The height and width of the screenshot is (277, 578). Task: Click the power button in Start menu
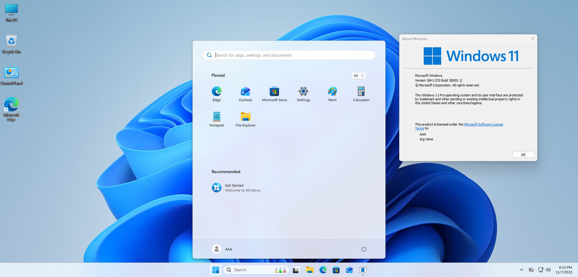click(364, 249)
